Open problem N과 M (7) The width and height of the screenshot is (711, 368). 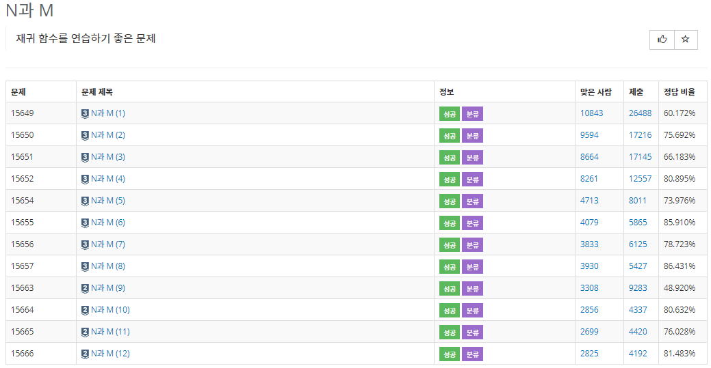pos(108,244)
